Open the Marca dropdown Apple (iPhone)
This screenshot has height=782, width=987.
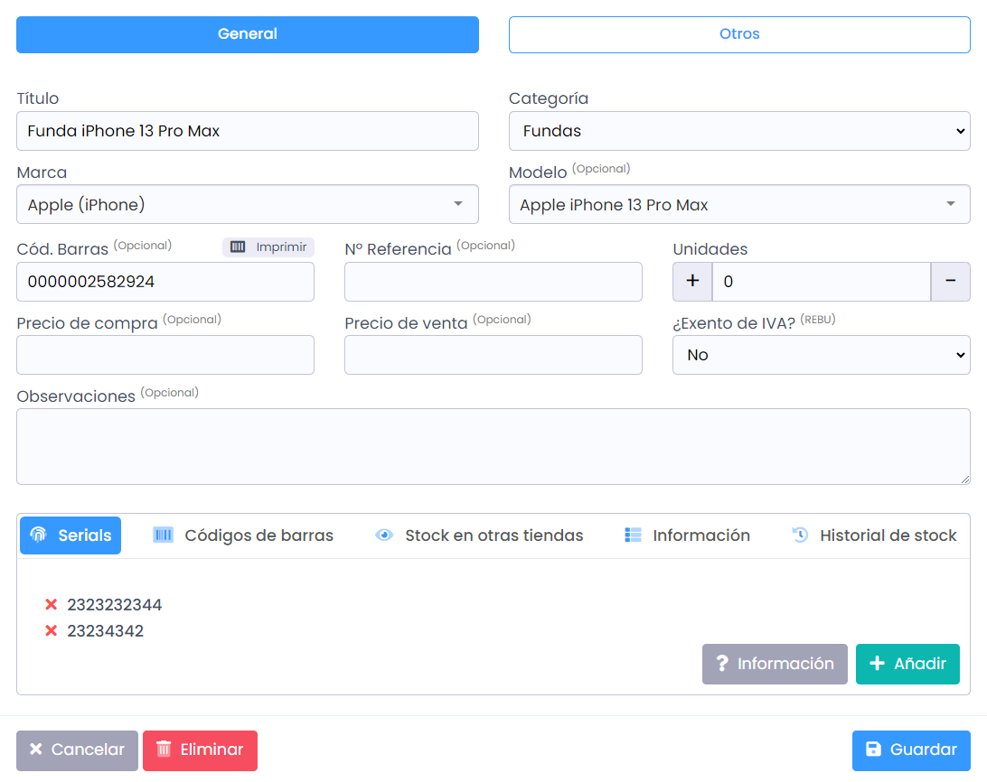(247, 205)
